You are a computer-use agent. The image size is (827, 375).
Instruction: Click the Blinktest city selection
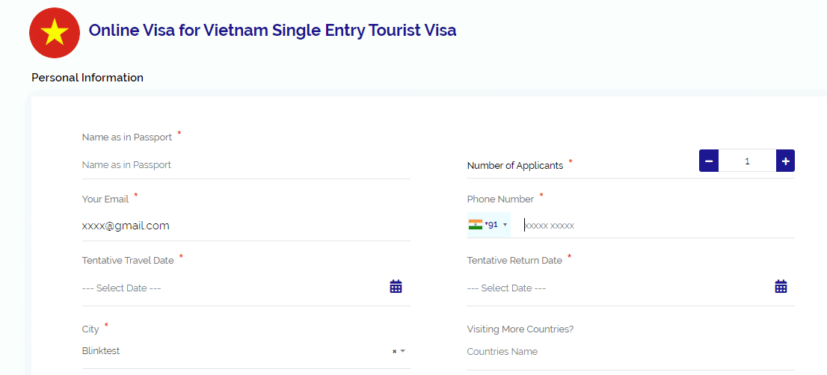(x=101, y=351)
